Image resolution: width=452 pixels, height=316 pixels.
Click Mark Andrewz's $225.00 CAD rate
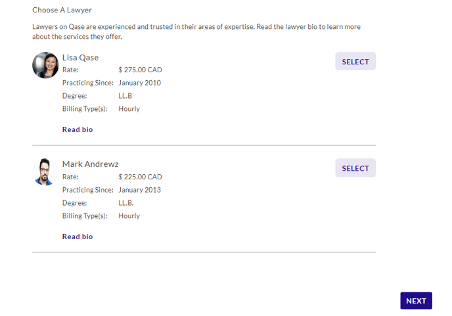coord(140,177)
